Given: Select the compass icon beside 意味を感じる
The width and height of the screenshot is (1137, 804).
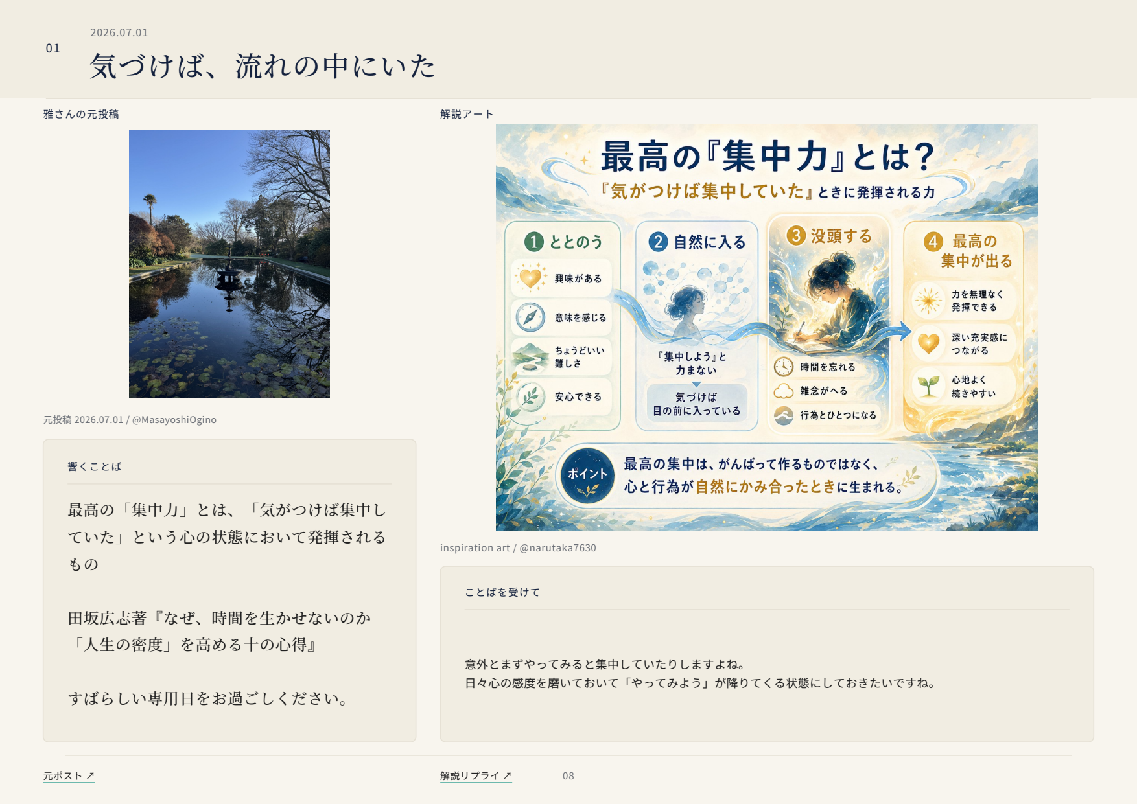Looking at the screenshot, I should (x=530, y=317).
